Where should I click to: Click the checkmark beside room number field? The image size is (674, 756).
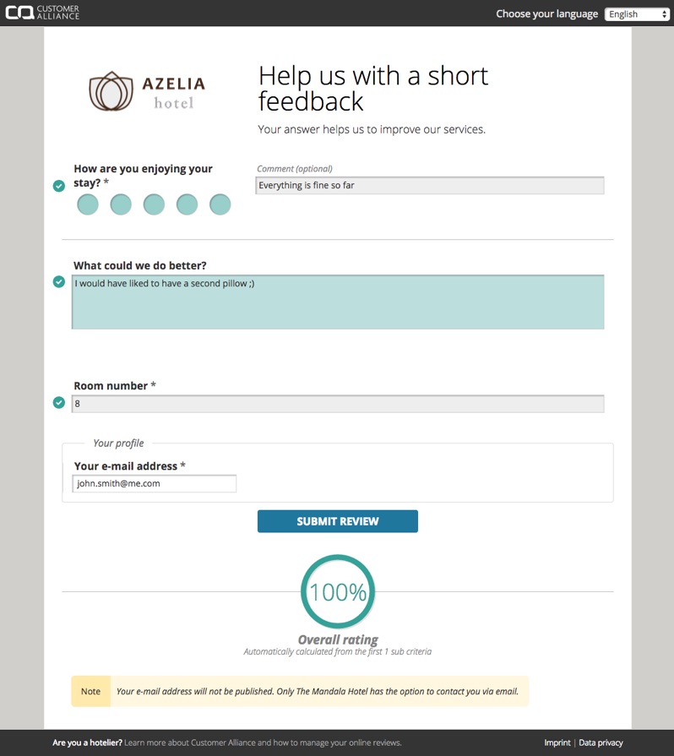[x=59, y=403]
